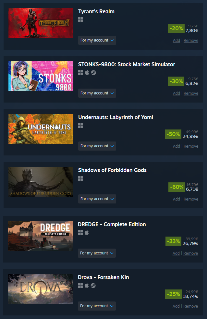Remove Shadows of Forbidden Gods from cart

point(191,199)
